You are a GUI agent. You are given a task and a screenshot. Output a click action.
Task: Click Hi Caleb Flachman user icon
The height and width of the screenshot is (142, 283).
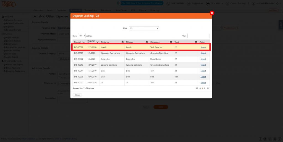(253, 3)
